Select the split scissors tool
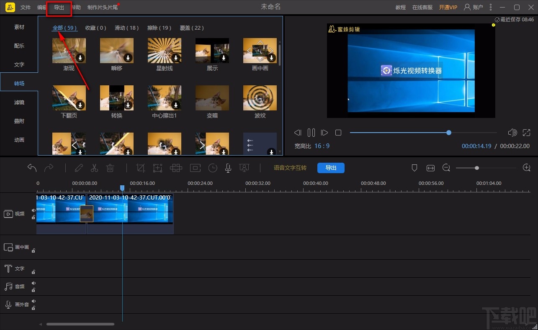Image resolution: width=538 pixels, height=330 pixels. tap(94, 168)
